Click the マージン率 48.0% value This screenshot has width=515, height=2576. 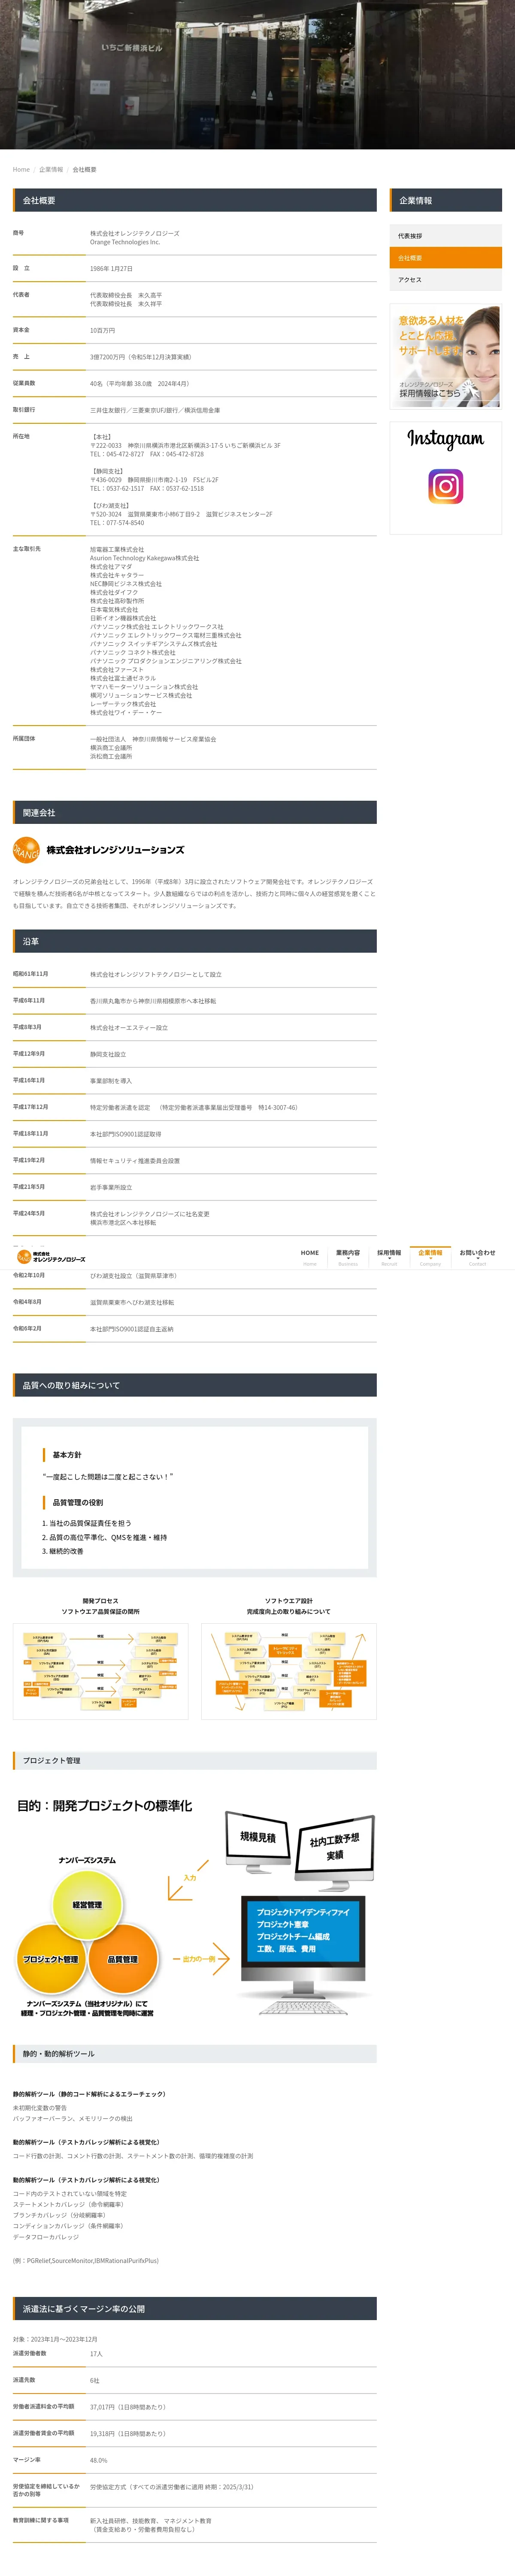click(98, 2460)
